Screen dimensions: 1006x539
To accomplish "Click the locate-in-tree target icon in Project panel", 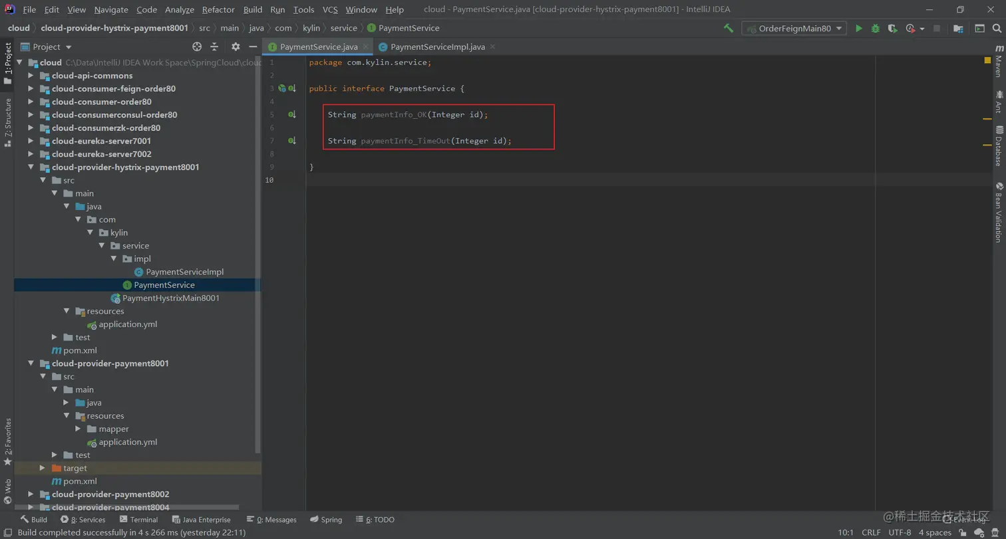I will [x=197, y=47].
